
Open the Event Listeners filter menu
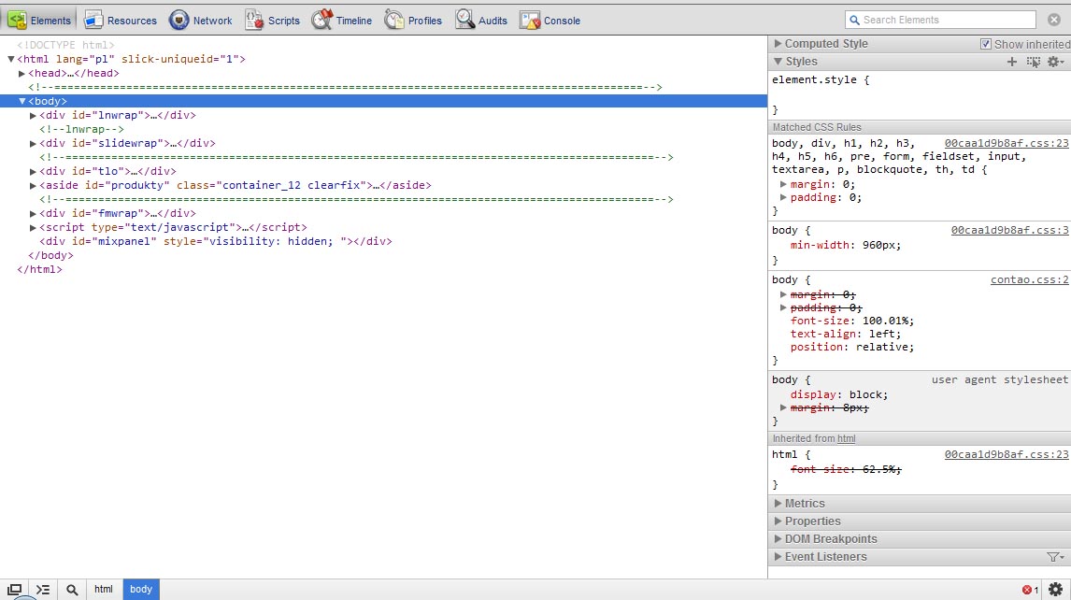[x=1055, y=557]
